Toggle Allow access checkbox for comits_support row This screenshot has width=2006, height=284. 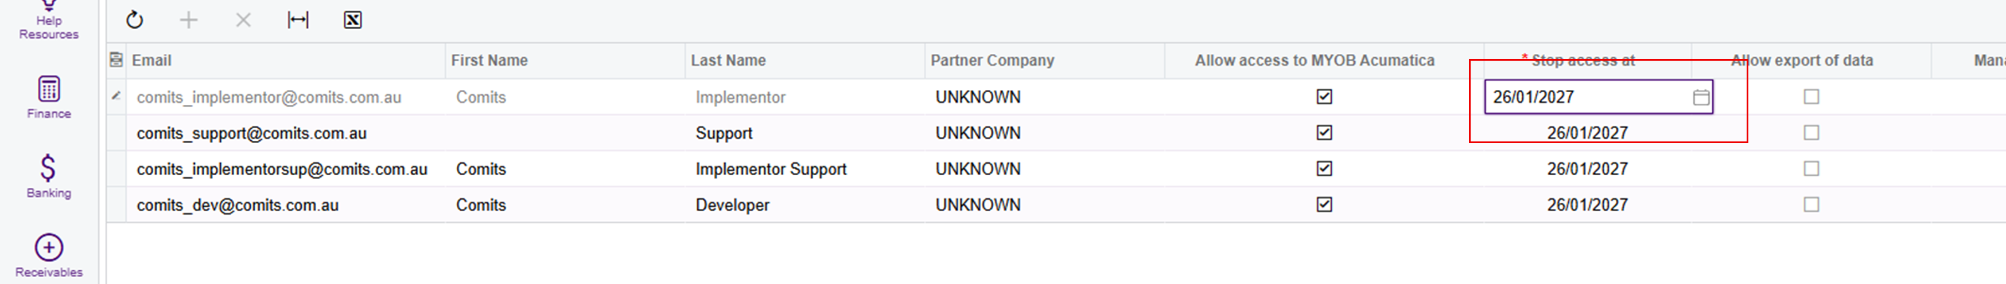click(x=1324, y=132)
